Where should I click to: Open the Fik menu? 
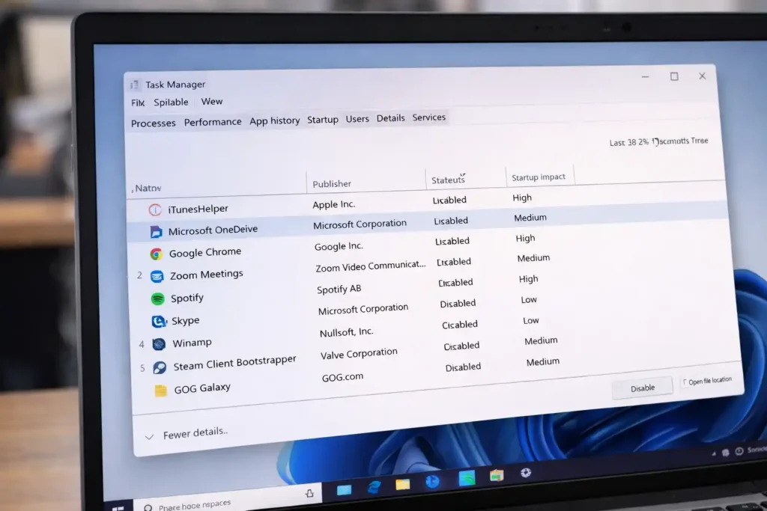138,103
